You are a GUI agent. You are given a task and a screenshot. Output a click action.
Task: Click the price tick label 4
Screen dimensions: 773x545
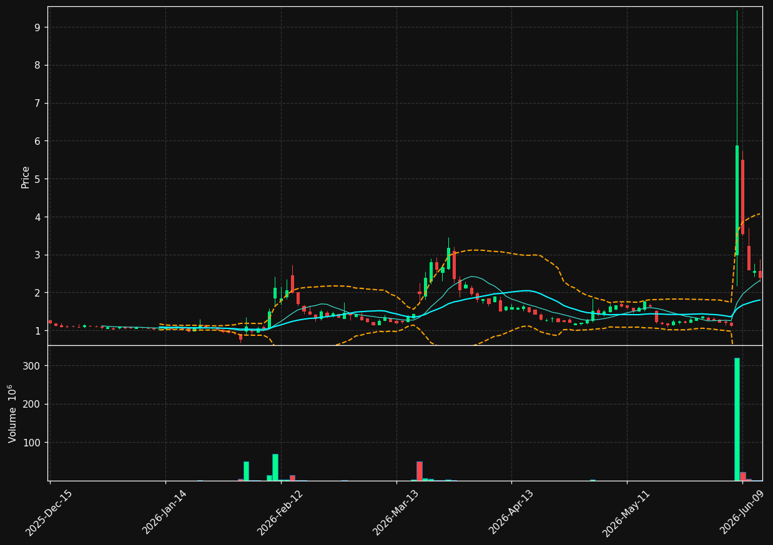pyautogui.click(x=37, y=217)
